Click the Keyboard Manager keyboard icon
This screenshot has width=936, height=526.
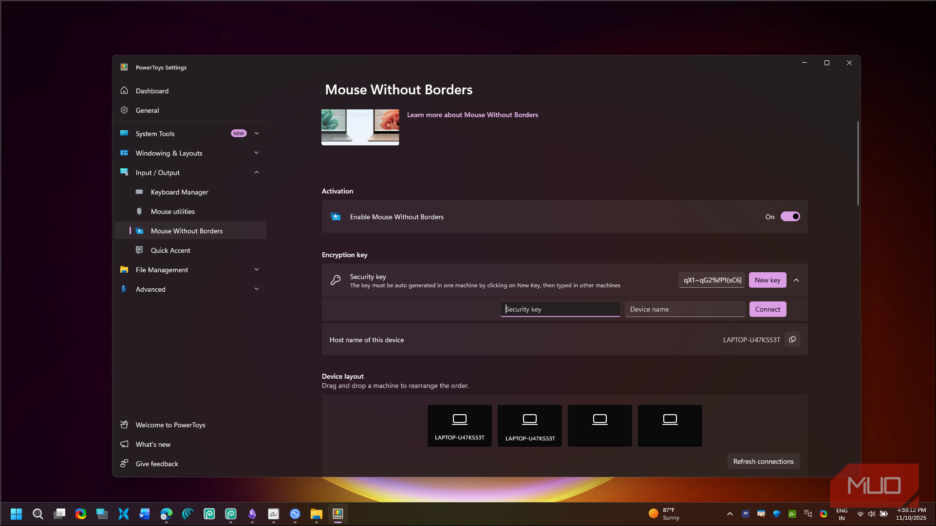pyautogui.click(x=139, y=192)
